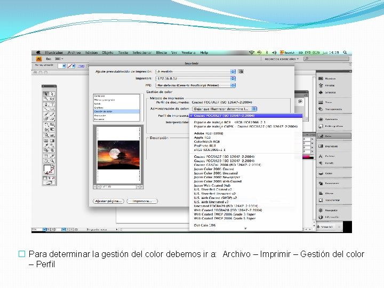The width and height of the screenshot is (384, 288).
Task: Select the Paintbrush tool
Action: pos(46,114)
